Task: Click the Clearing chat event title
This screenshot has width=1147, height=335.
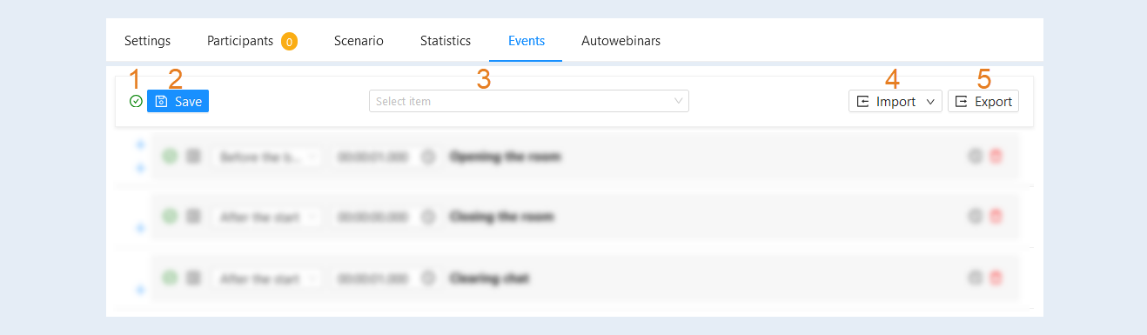Action: [x=490, y=278]
